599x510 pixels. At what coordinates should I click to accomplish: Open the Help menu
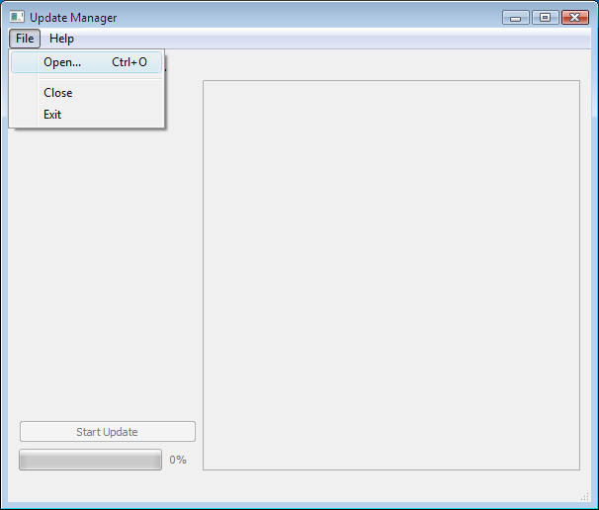tap(61, 39)
